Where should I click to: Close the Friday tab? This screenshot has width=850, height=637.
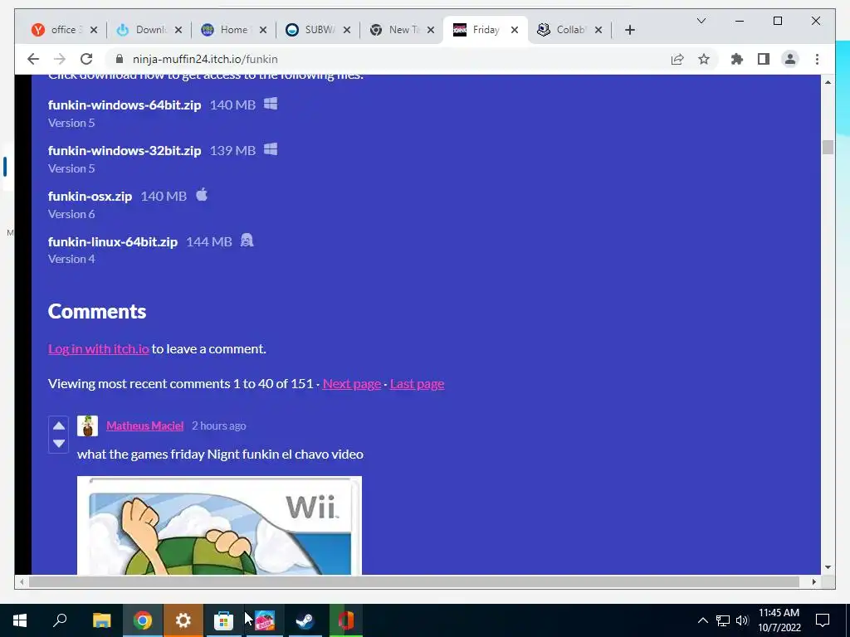point(515,30)
